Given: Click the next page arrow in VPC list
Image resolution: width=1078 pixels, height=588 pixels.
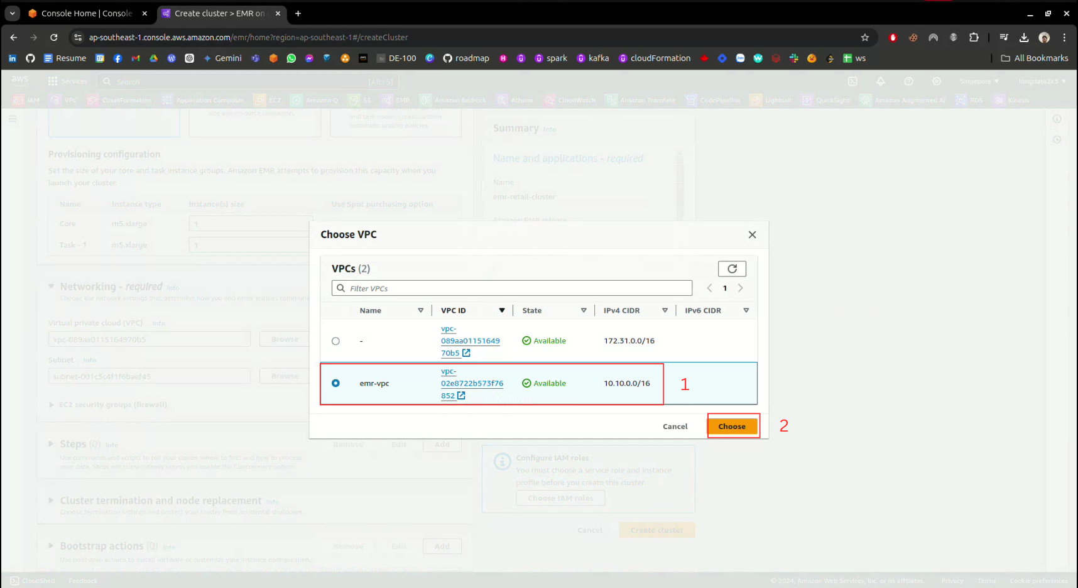Looking at the screenshot, I should point(741,288).
